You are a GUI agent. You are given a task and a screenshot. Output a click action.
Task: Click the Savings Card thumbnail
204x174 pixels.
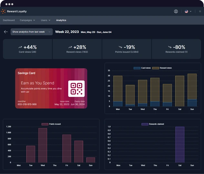(51, 88)
